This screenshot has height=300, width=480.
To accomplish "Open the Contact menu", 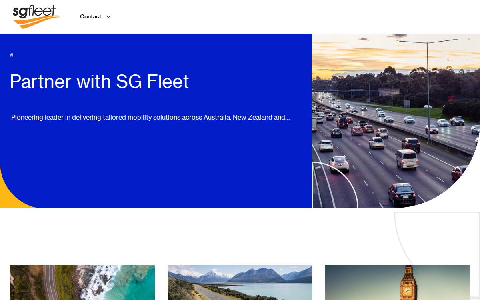I will [90, 17].
